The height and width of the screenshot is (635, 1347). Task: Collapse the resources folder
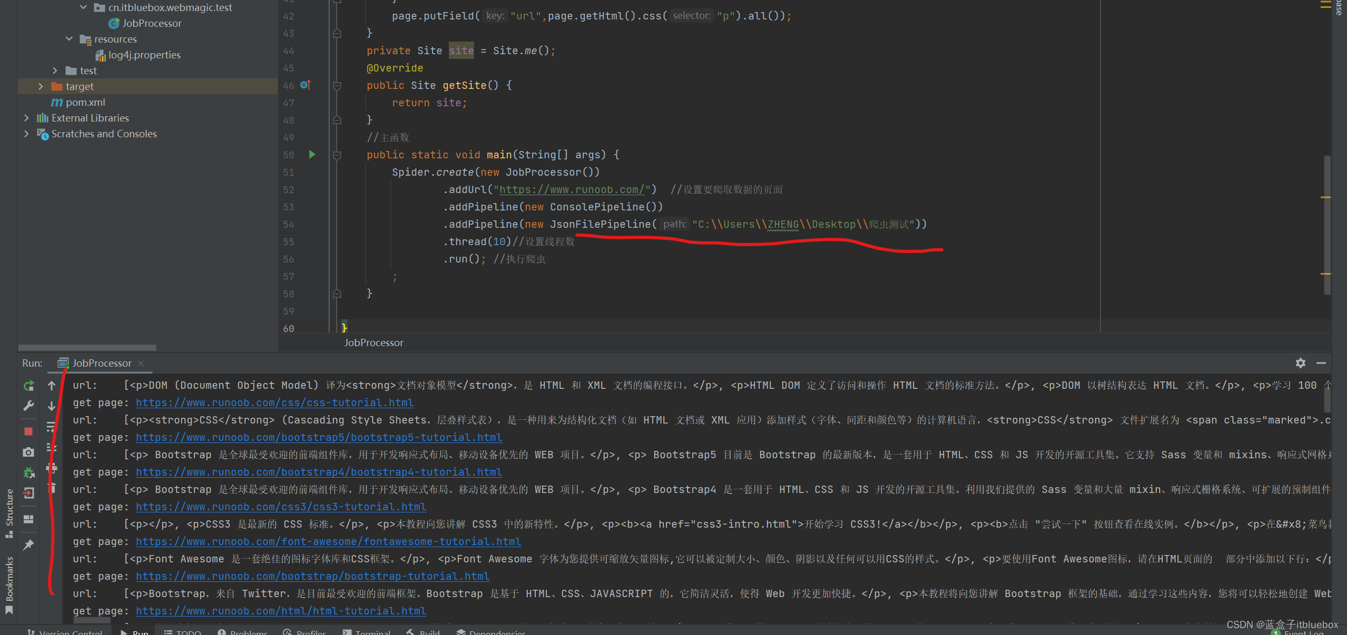coord(69,39)
